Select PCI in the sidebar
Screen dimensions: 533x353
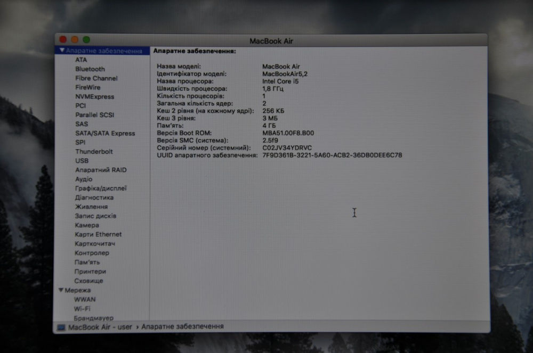pyautogui.click(x=80, y=105)
